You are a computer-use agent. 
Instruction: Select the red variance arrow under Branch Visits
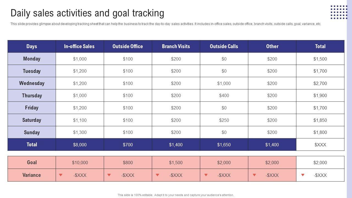(x=158, y=175)
